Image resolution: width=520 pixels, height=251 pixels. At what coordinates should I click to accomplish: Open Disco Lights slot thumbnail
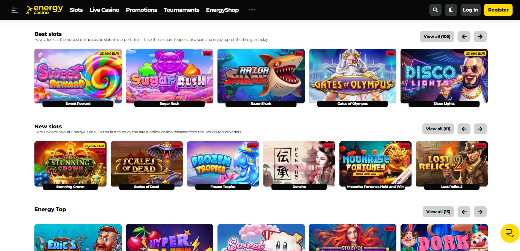[x=444, y=76]
